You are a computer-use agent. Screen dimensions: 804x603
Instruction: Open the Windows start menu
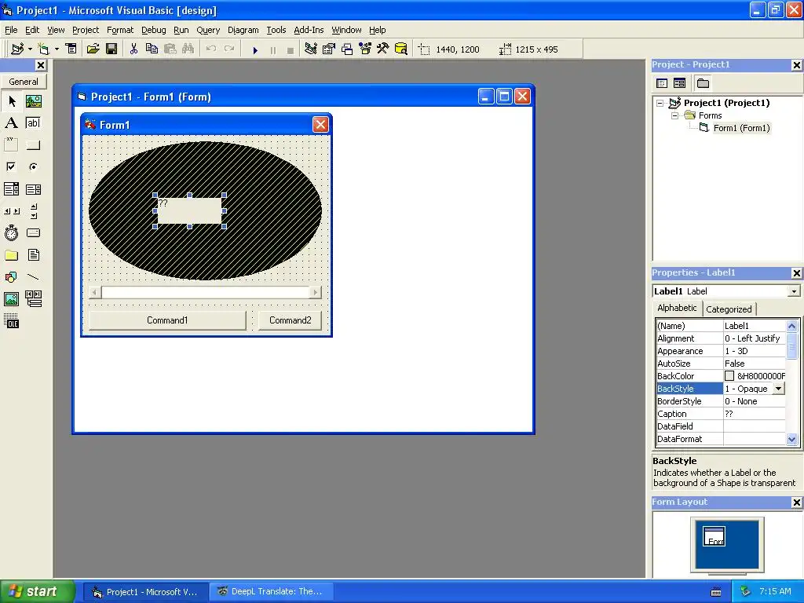click(x=37, y=591)
